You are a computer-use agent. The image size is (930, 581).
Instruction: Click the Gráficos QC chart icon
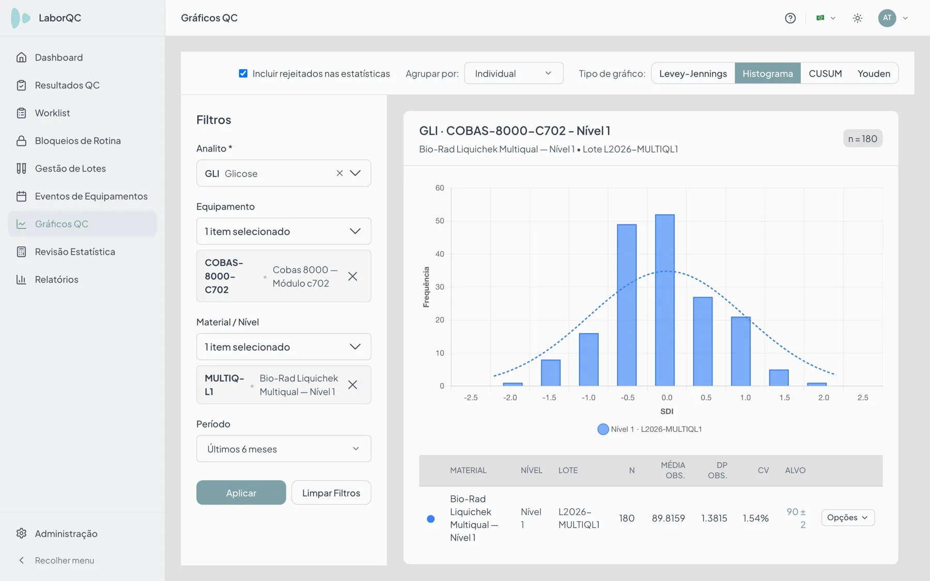click(x=21, y=224)
